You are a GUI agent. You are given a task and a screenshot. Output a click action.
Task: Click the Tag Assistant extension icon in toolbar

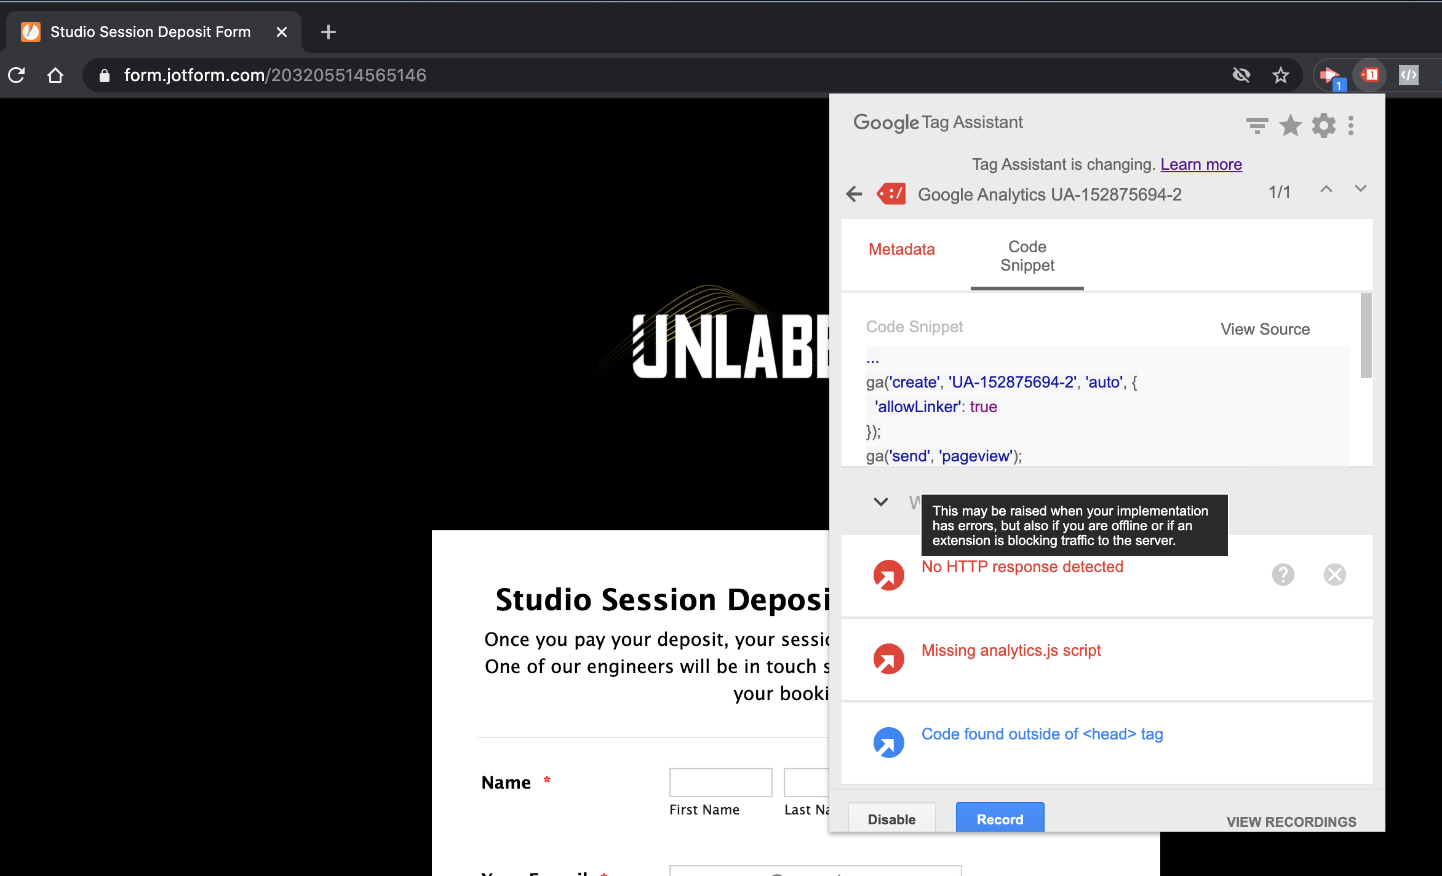tap(1370, 75)
